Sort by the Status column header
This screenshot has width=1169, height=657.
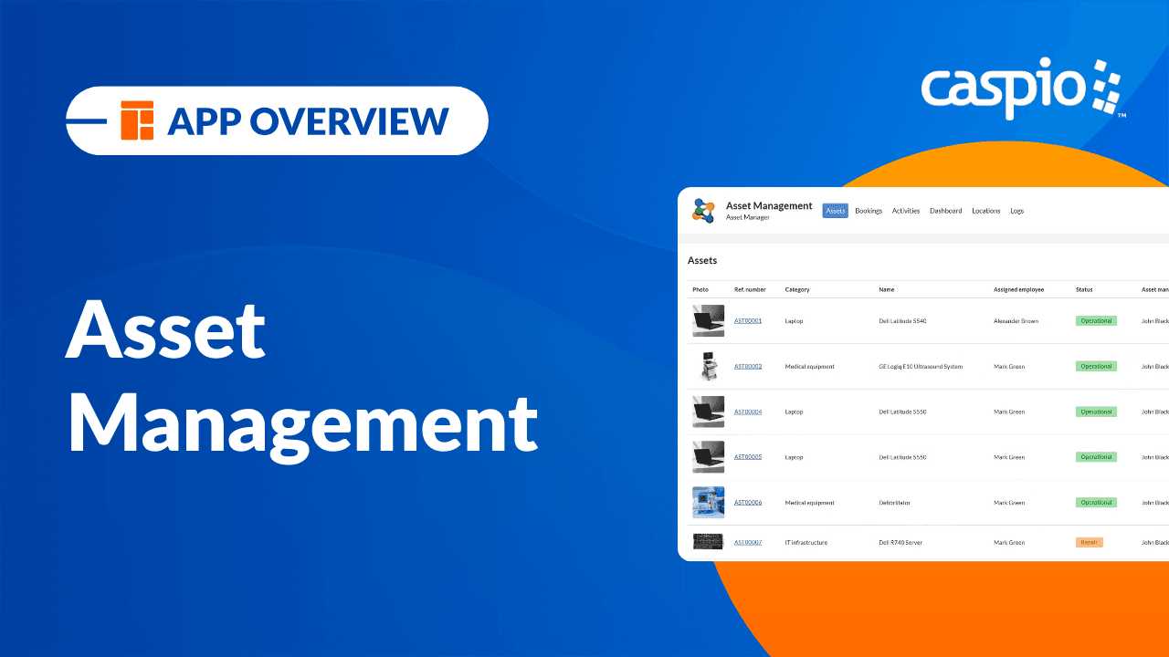1082,289
